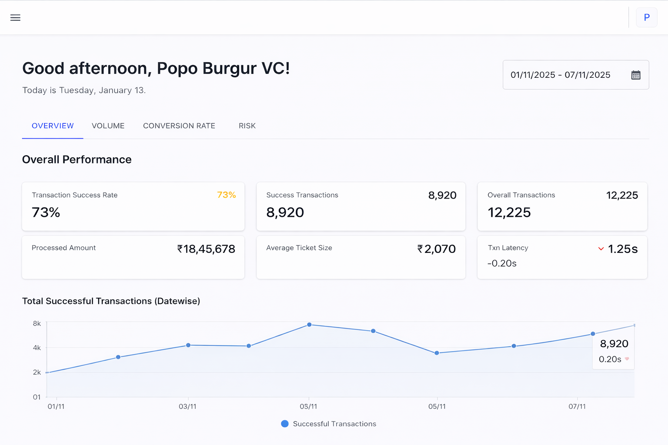Select the Processed Amount card
Viewport: 668px width, 445px height.
tap(133, 257)
